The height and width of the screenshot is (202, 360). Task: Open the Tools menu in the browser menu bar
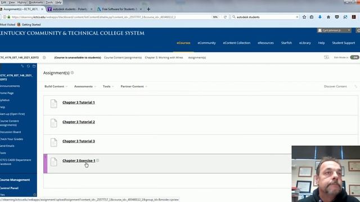[49, 2]
